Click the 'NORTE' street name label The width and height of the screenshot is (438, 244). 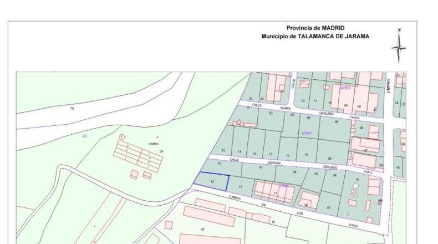(x=286, y=108)
